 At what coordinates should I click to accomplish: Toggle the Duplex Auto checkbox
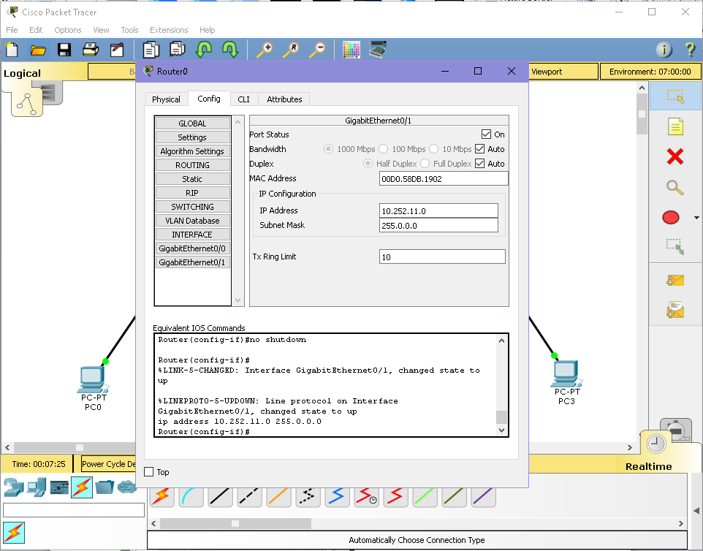point(479,164)
